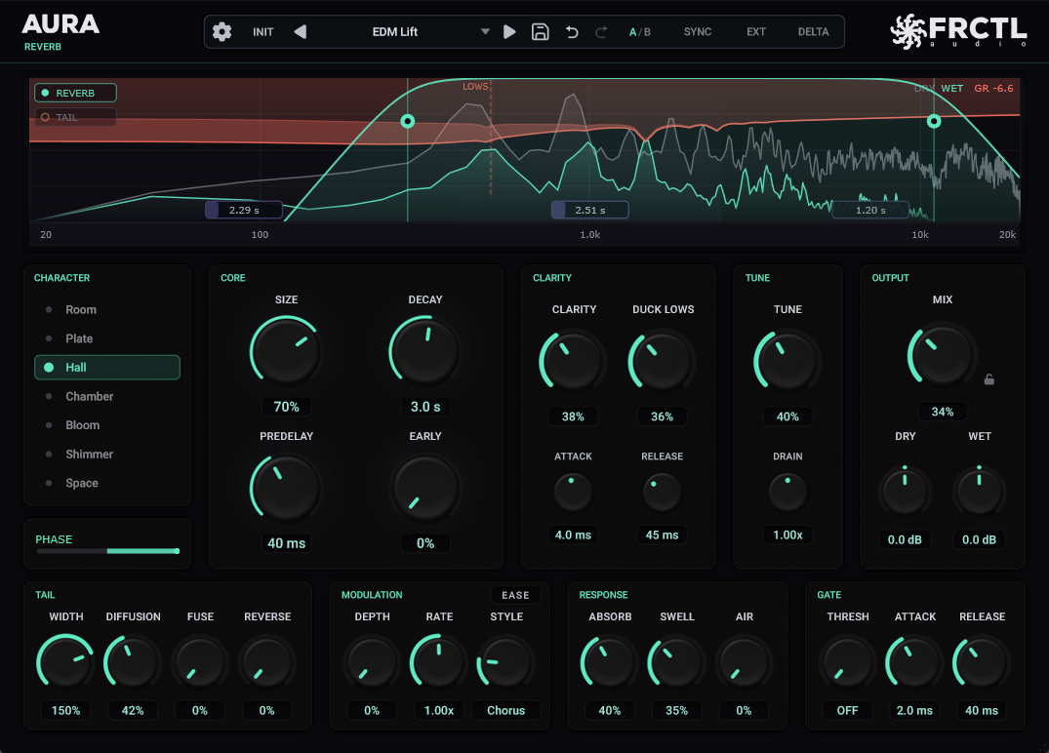Click the clarity RELEASE knob
The image size is (1049, 753).
[x=662, y=493]
